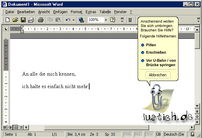Toggle ÜB overtype mode indicator

coord(159,134)
